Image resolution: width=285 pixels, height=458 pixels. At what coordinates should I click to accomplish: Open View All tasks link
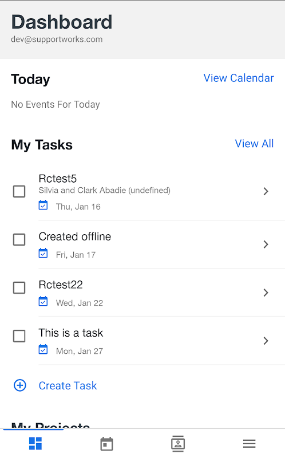[x=254, y=144]
